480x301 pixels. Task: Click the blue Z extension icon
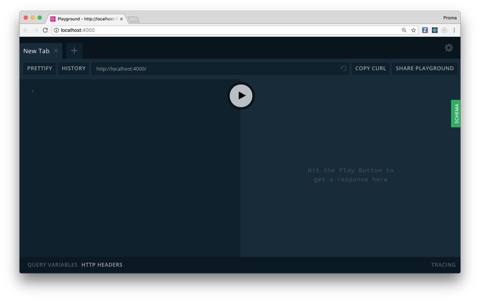(425, 30)
